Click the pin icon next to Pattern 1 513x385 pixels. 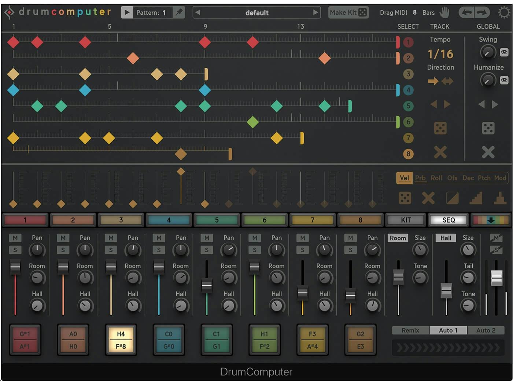pos(179,12)
